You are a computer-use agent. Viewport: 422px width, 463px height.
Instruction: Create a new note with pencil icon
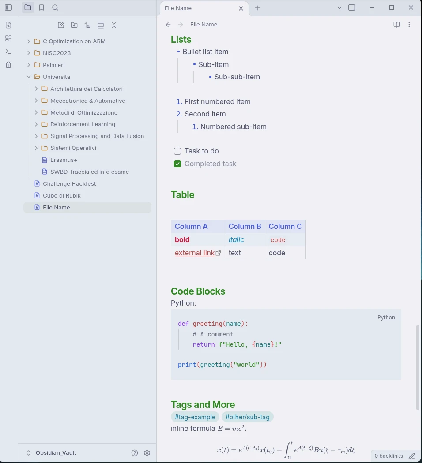61,25
